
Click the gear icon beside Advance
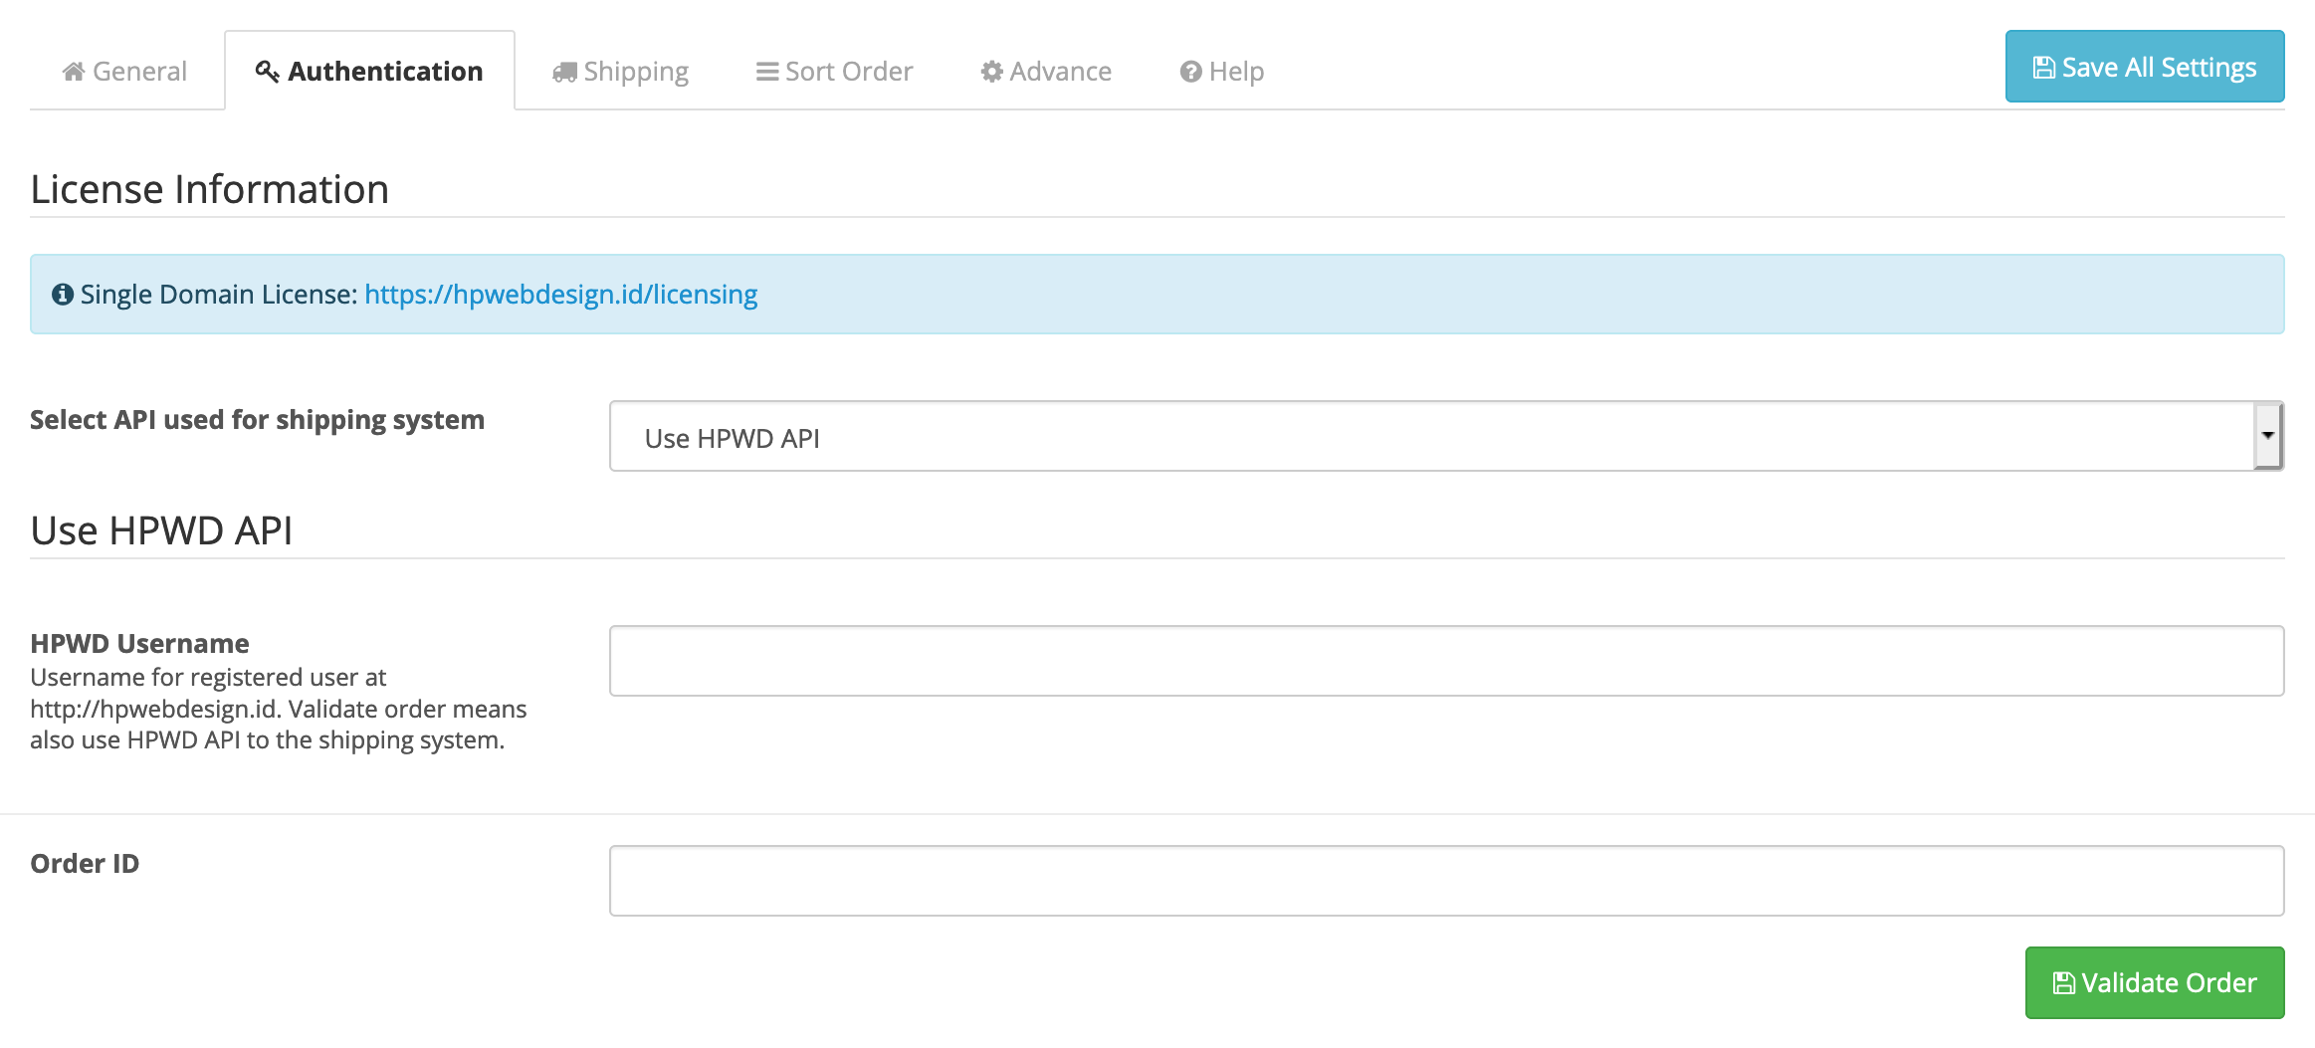(991, 72)
